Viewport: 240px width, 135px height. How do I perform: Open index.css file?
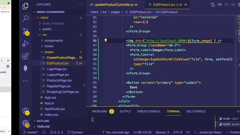click(51, 115)
